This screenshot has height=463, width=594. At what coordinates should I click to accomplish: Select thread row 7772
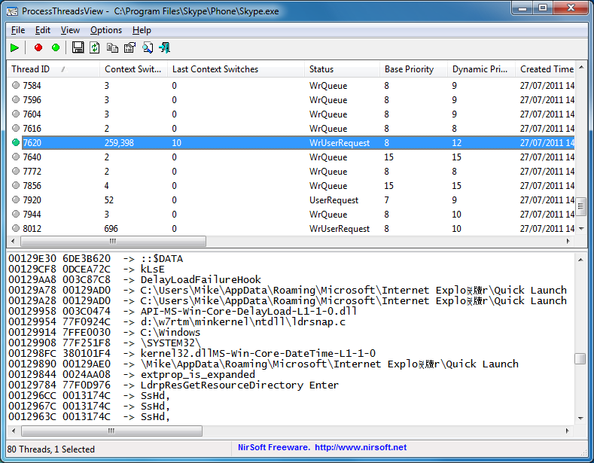pyautogui.click(x=291, y=171)
